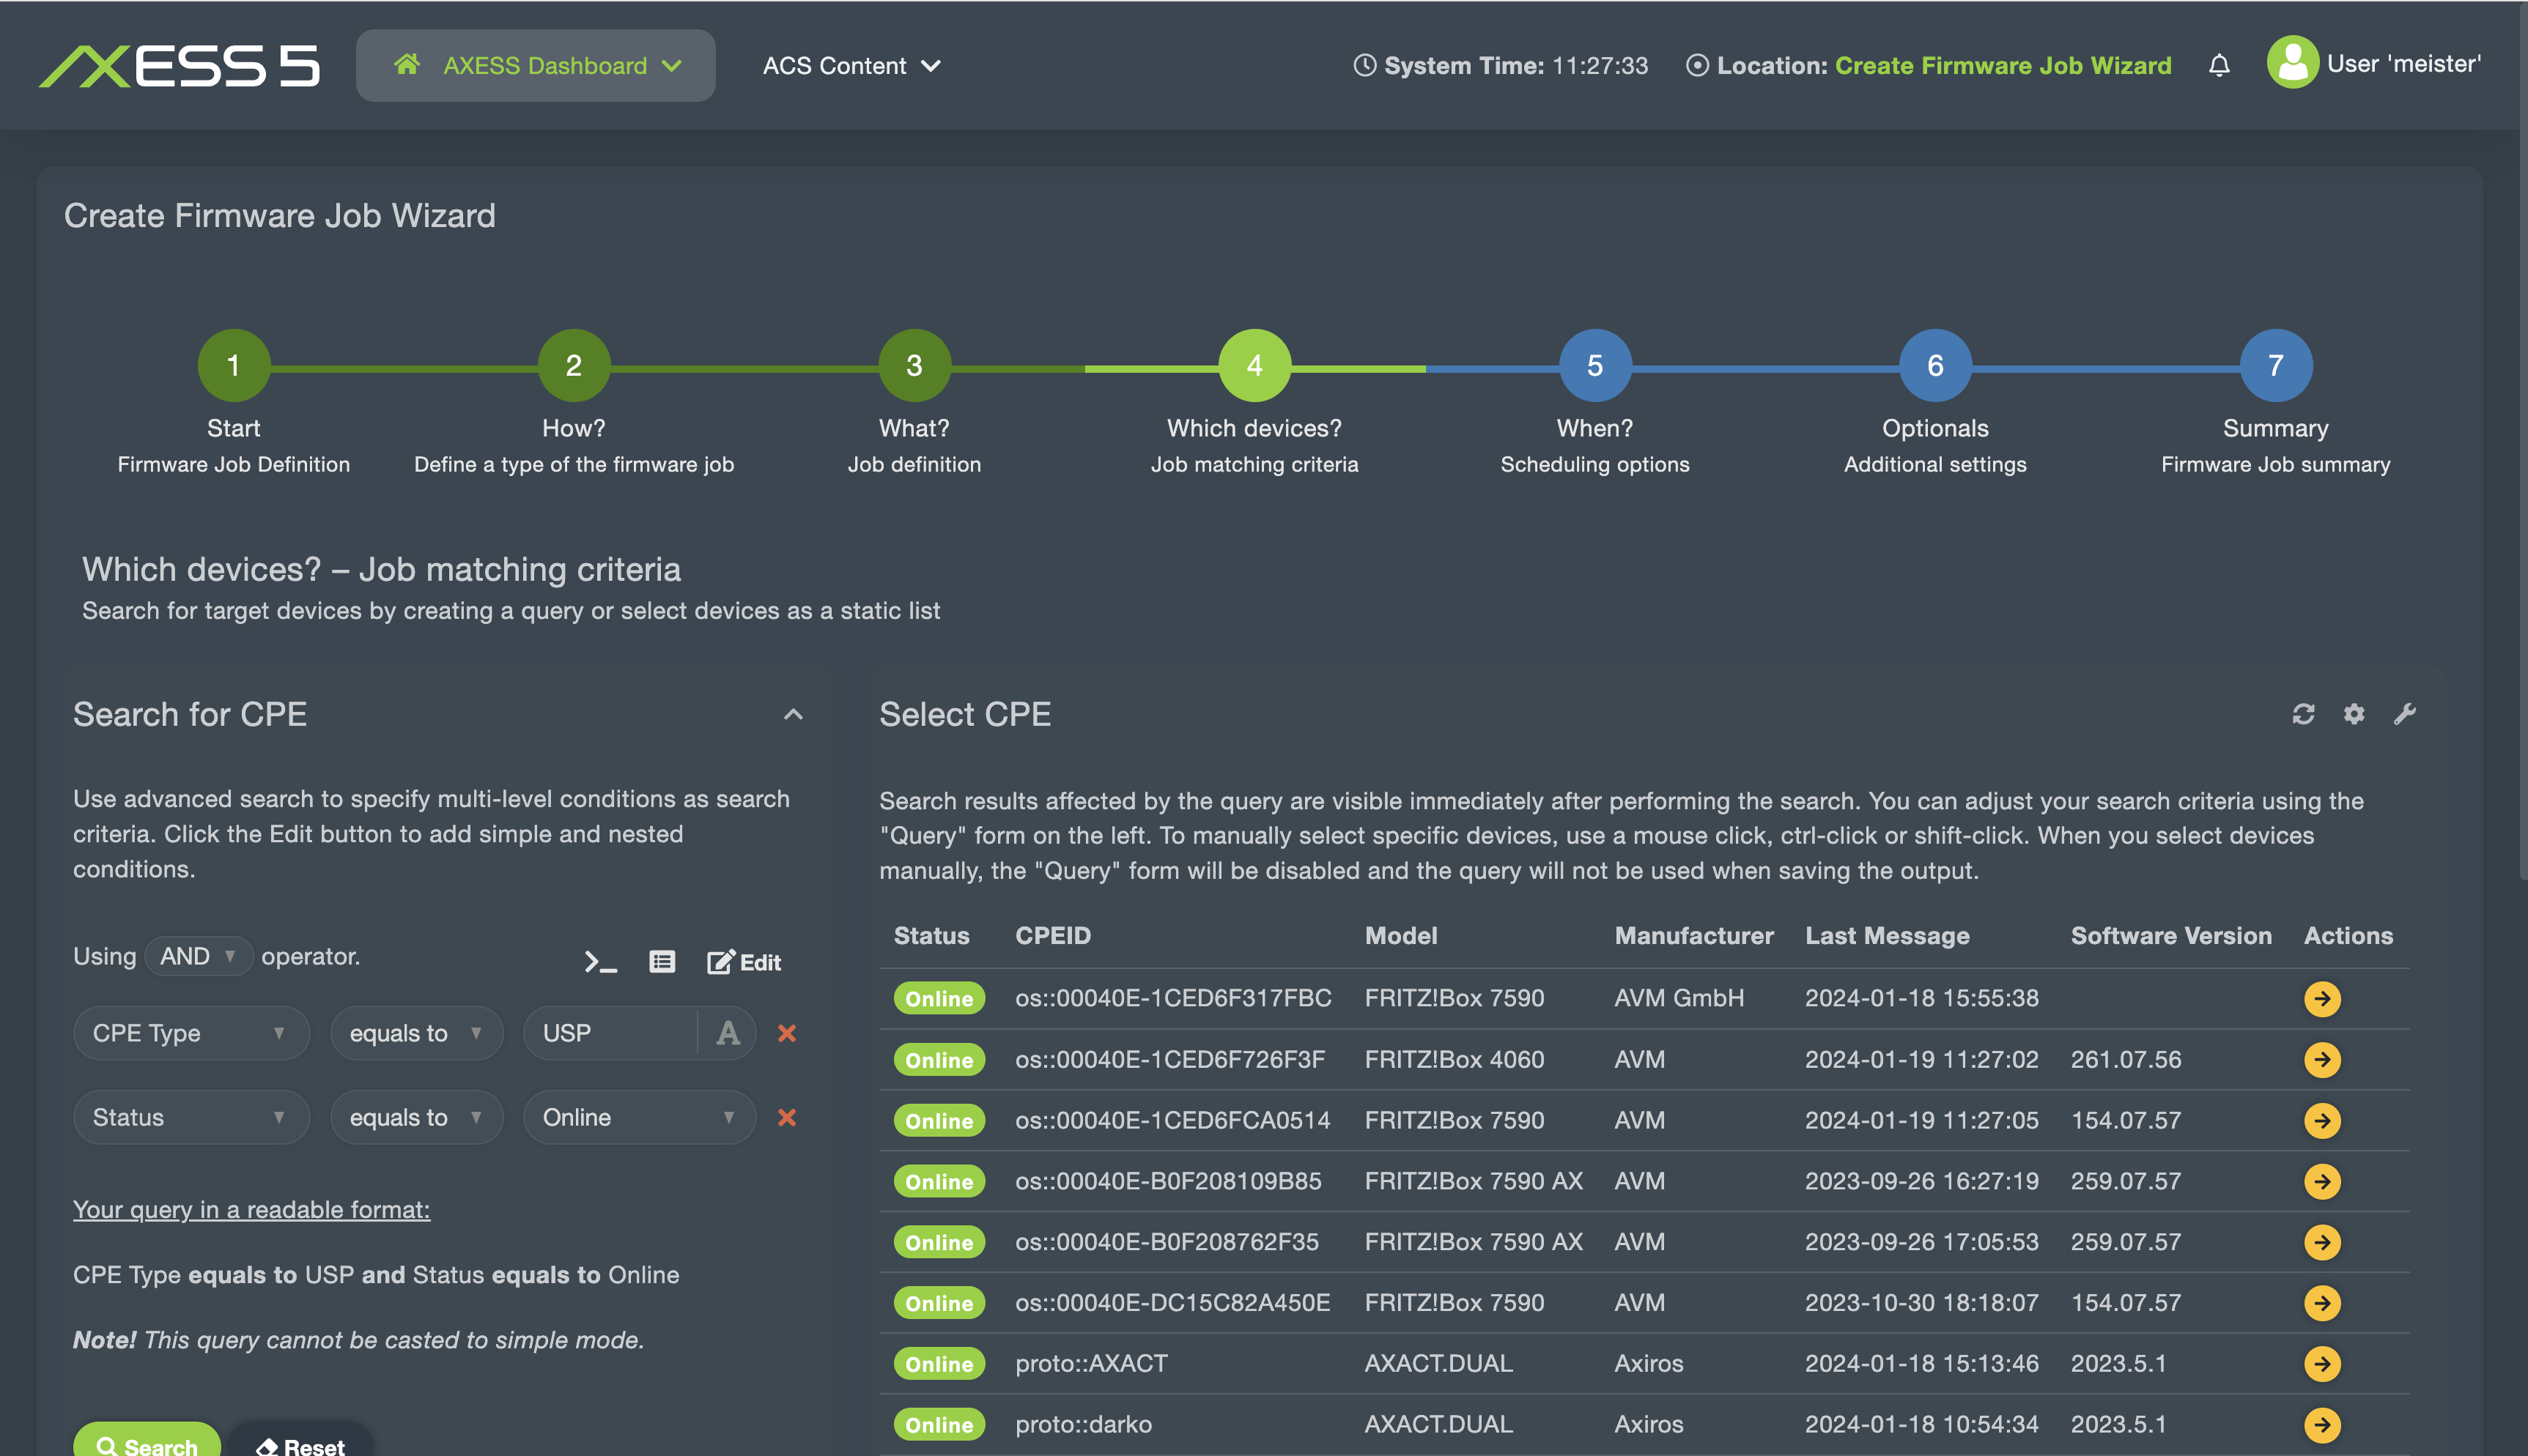Screen dimensions: 2528x1456
Task: Jump to wizard step 7 Summary
Action: click(x=2276, y=365)
